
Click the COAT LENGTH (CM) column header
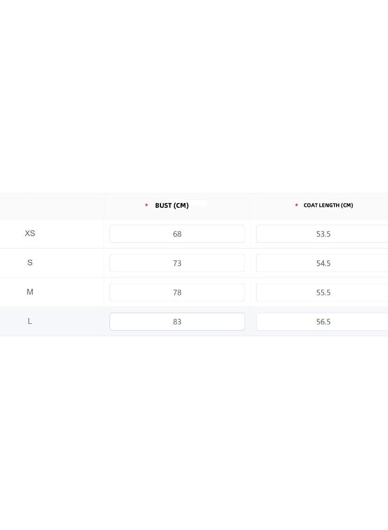click(328, 205)
